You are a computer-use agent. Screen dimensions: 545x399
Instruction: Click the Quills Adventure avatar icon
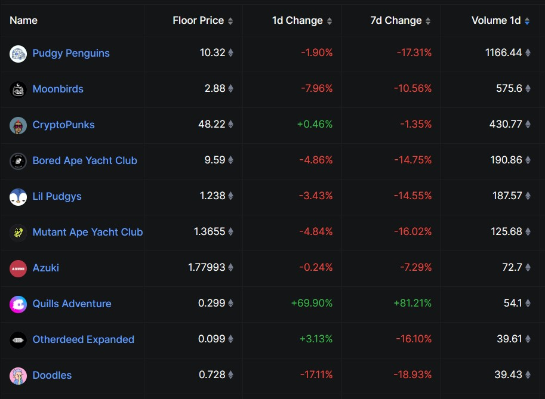tap(18, 304)
